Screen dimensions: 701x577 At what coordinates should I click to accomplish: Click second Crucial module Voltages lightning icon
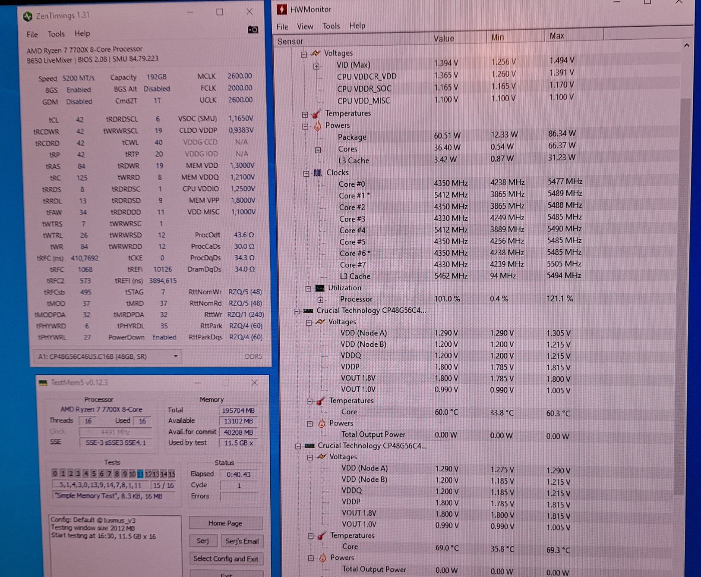click(322, 457)
